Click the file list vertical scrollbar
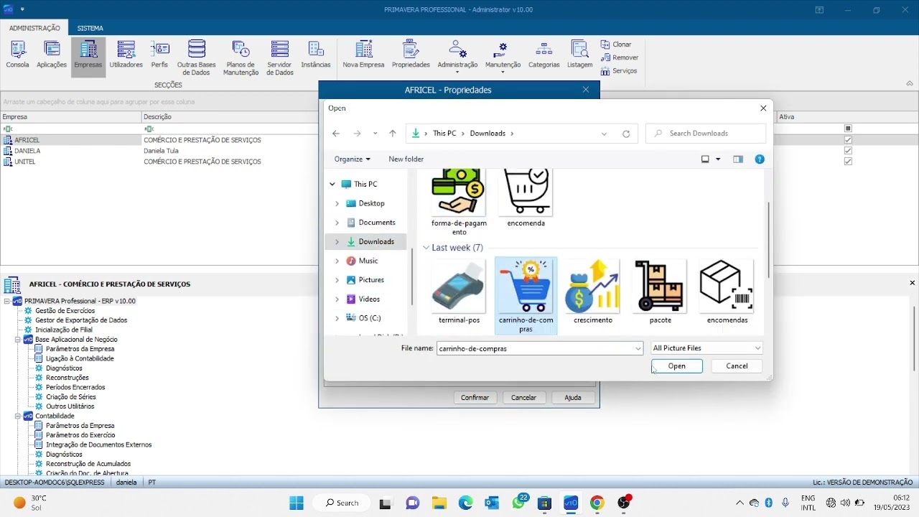The image size is (919, 517). coord(768,240)
